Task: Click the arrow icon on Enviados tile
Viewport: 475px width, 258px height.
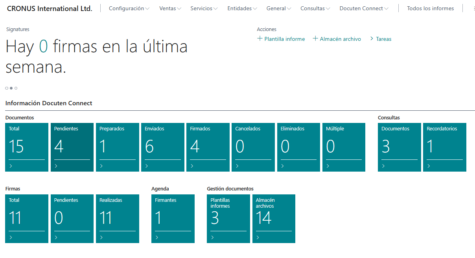Action: point(147,166)
